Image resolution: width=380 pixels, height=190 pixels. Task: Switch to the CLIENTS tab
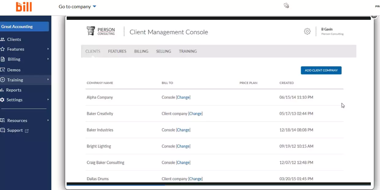[x=93, y=51]
